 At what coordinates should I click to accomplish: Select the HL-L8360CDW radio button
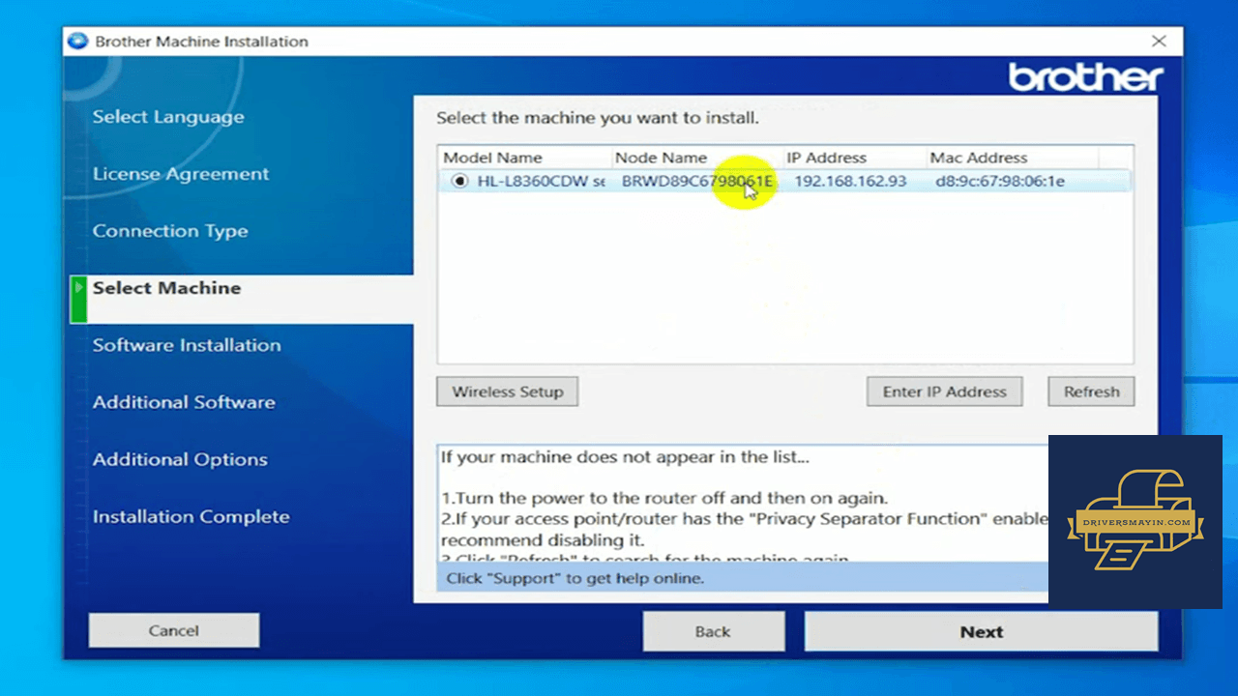458,181
